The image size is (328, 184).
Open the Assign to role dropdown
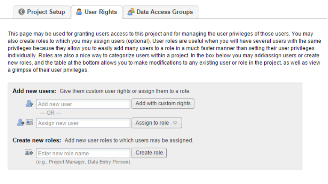157,123
